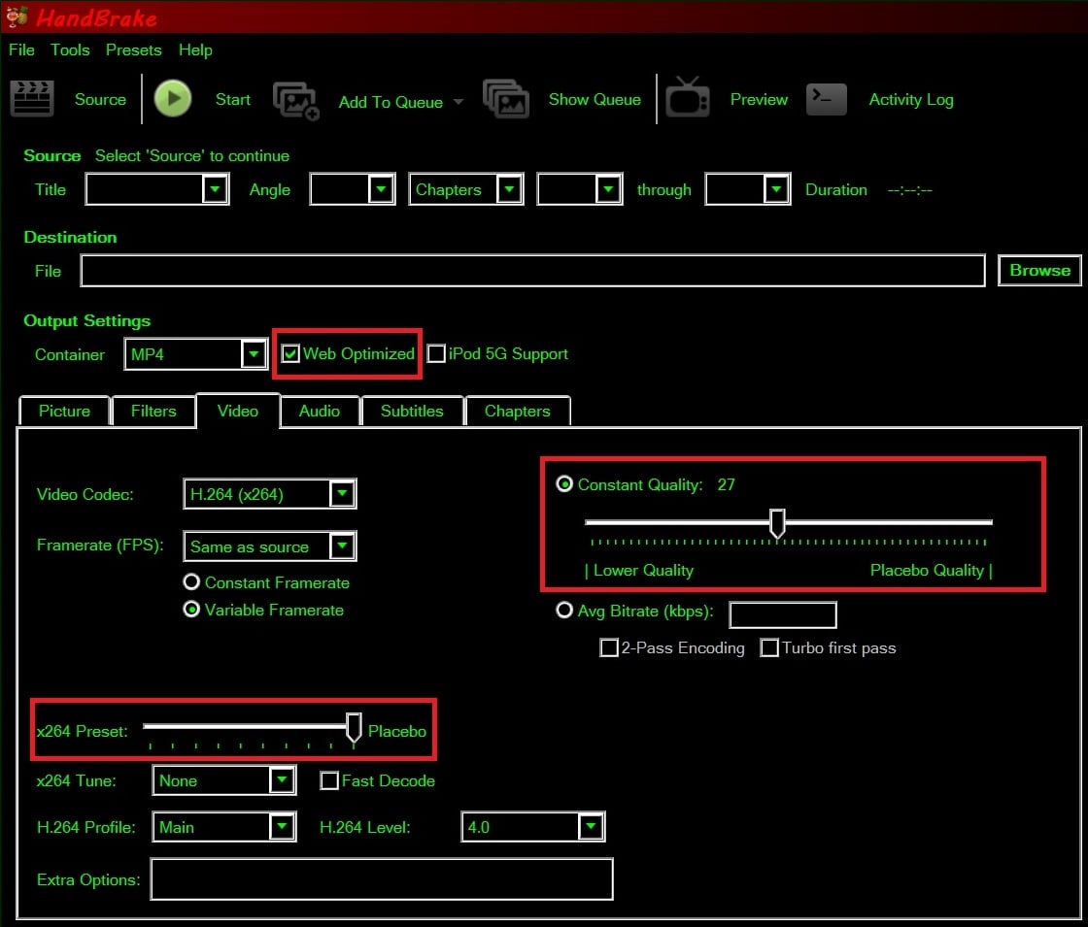Click the Source text button

[x=100, y=99]
